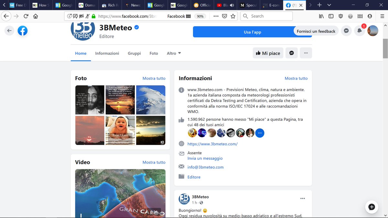
Task: Click the 90% zoom level indicator
Action: click(200, 16)
